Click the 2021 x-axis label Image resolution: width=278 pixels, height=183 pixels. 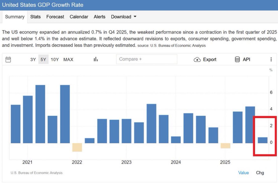click(x=27, y=162)
